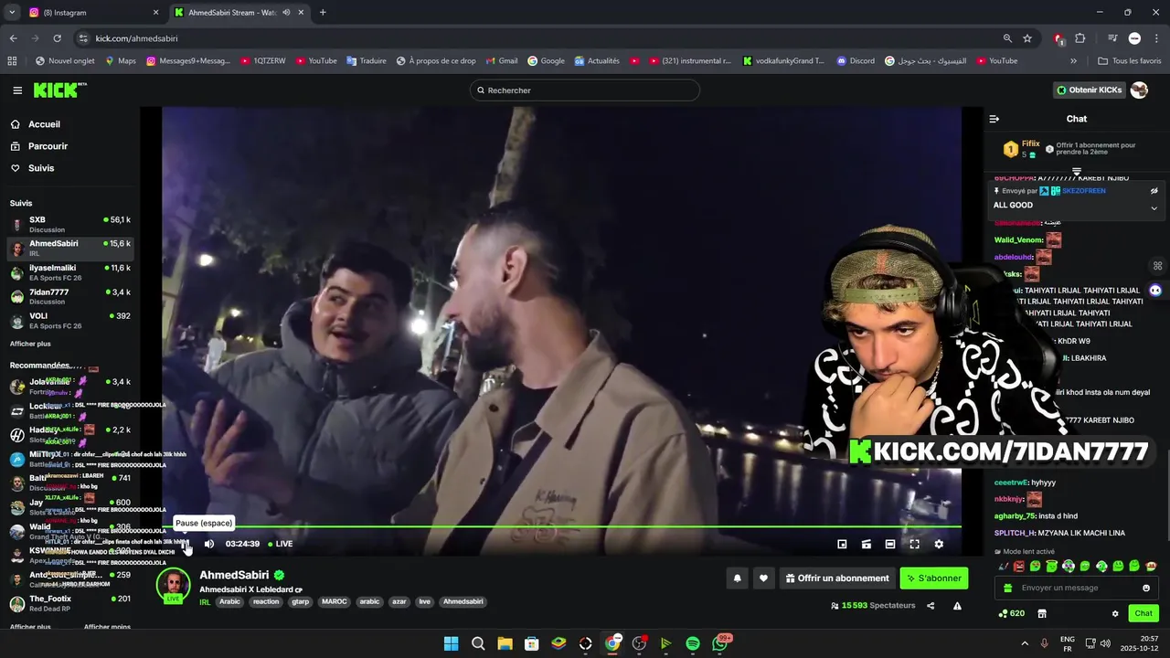The width and height of the screenshot is (1170, 658).
Task: Reload the kick.com page
Action: (x=57, y=38)
